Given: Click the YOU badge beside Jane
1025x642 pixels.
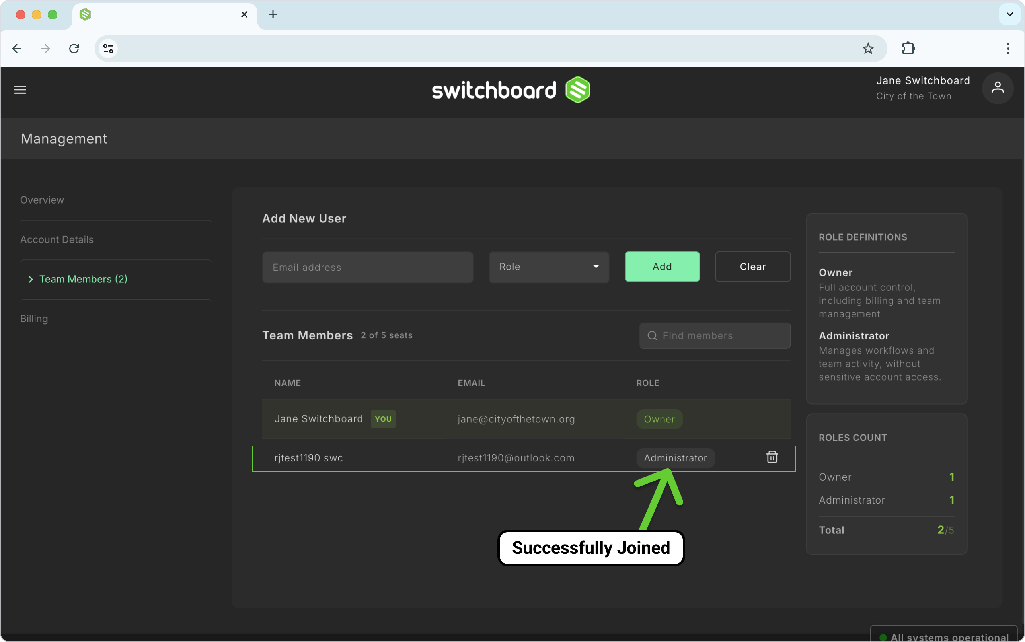Looking at the screenshot, I should 383,419.
